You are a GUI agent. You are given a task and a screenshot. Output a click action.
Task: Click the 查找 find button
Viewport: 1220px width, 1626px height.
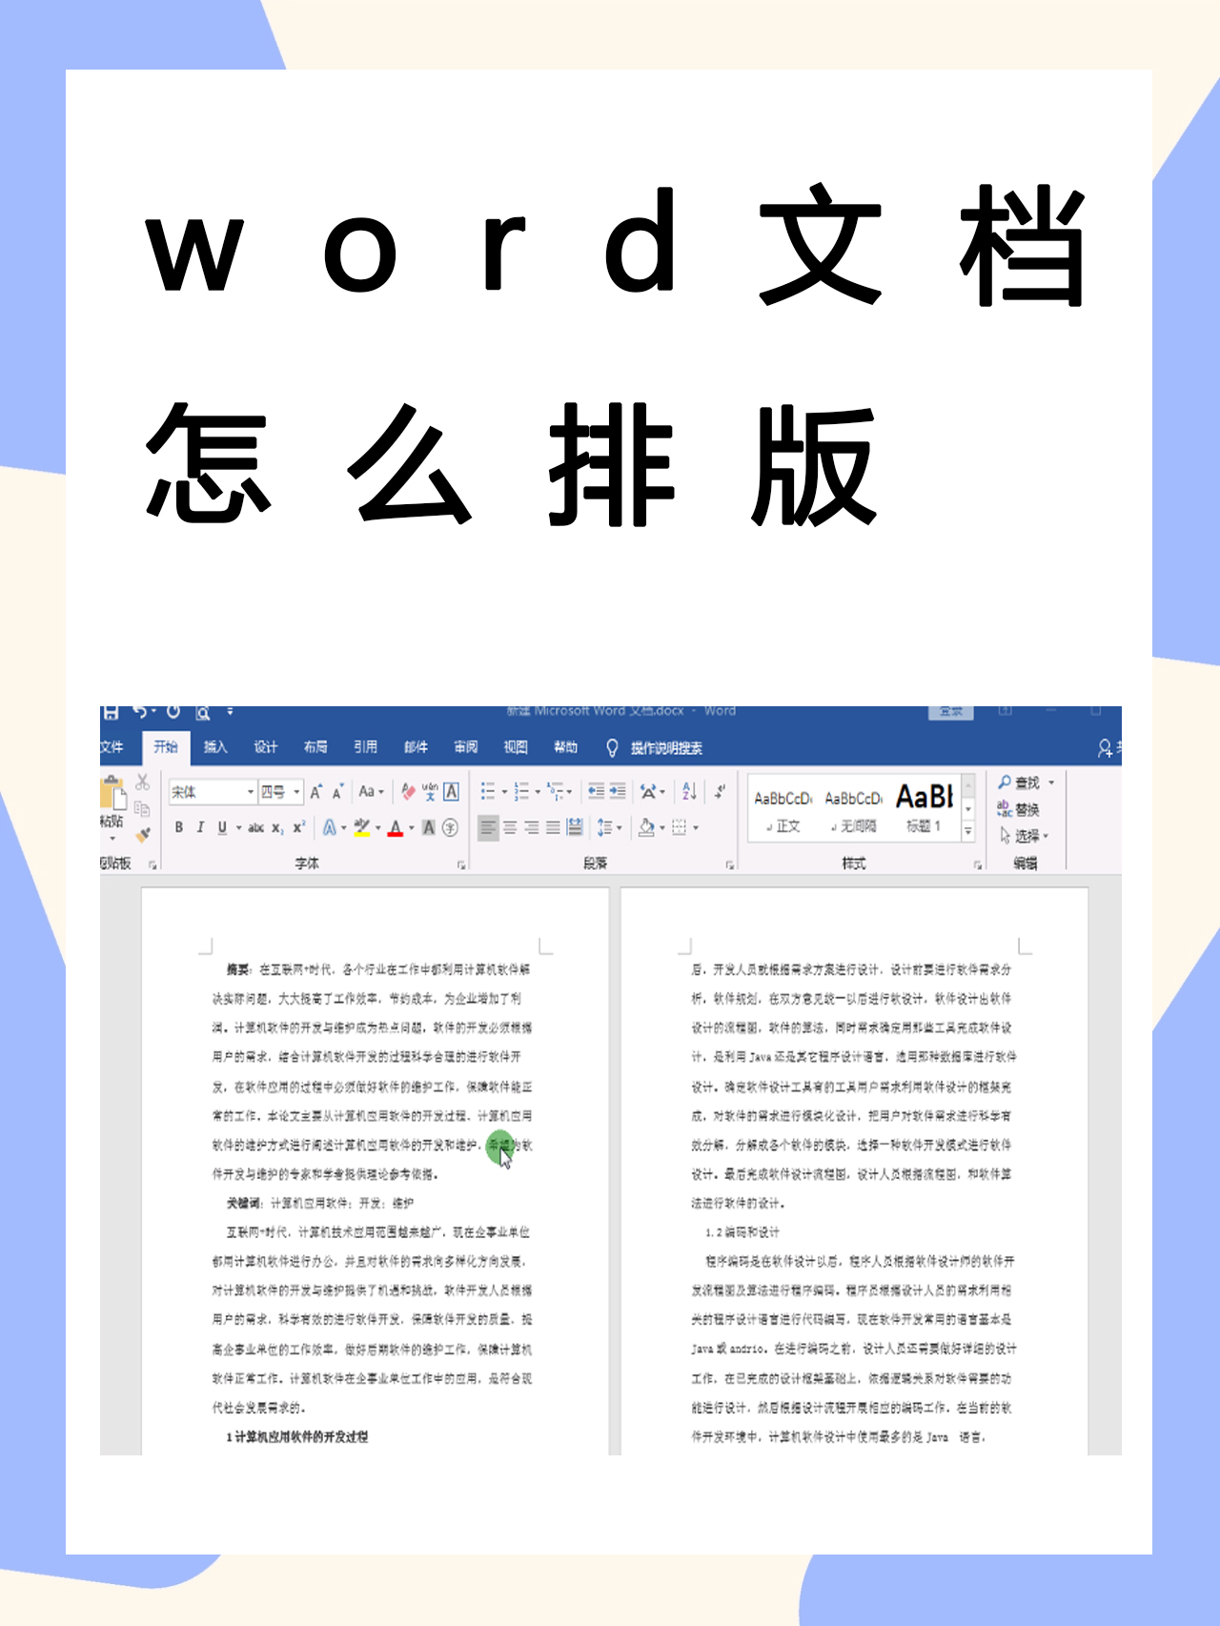pyautogui.click(x=1018, y=783)
